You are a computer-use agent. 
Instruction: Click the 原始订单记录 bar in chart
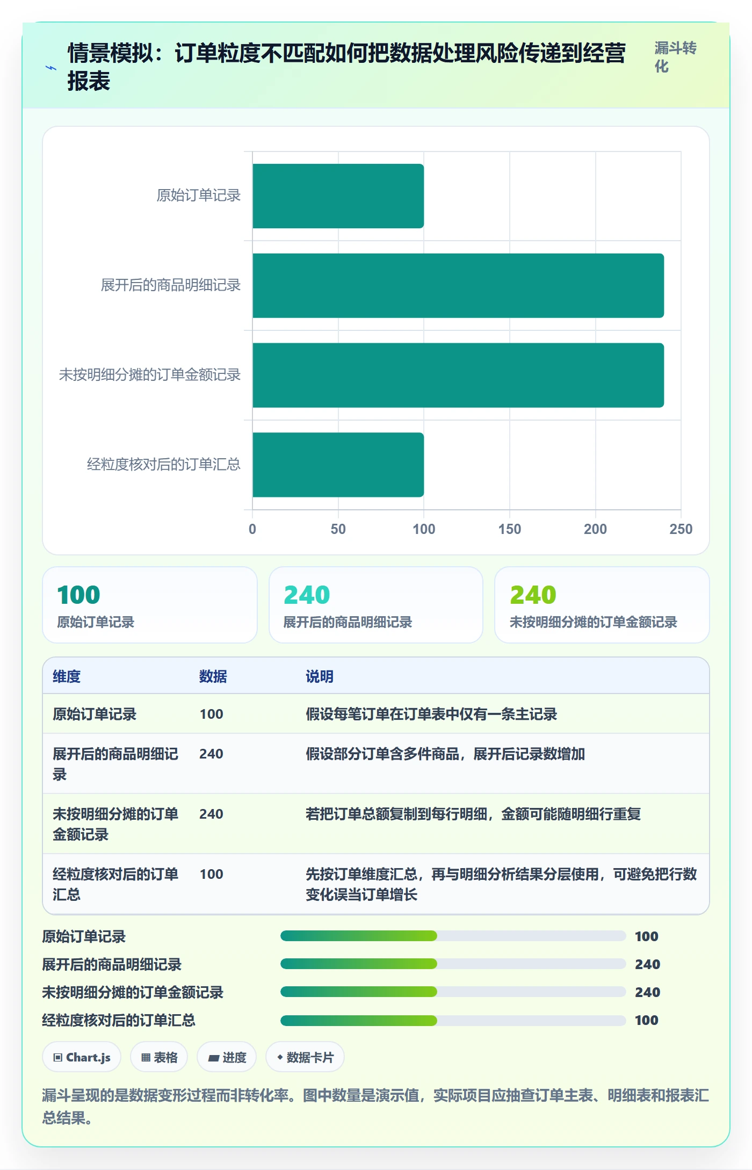[x=338, y=196]
